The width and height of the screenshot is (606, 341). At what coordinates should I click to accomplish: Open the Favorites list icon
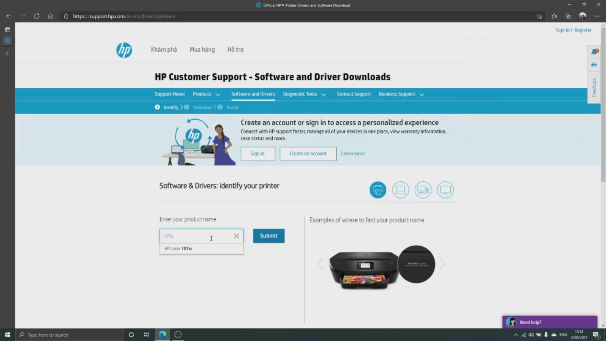(x=554, y=16)
